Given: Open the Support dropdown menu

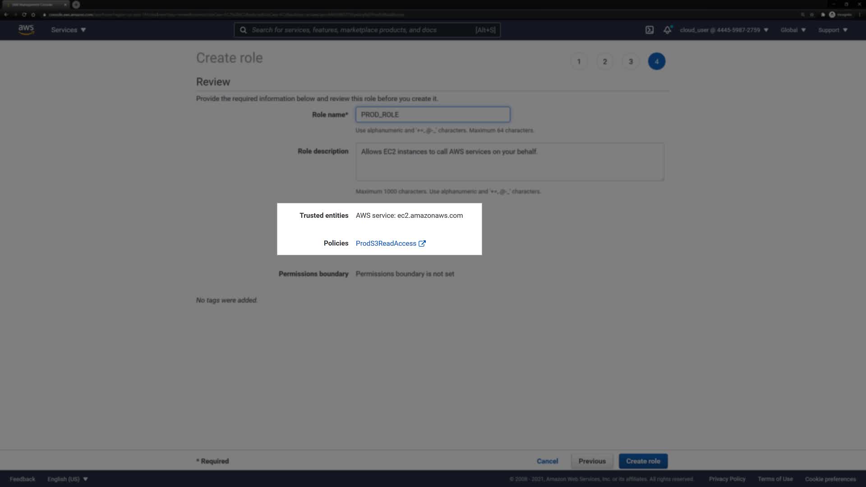Looking at the screenshot, I should coord(833,30).
